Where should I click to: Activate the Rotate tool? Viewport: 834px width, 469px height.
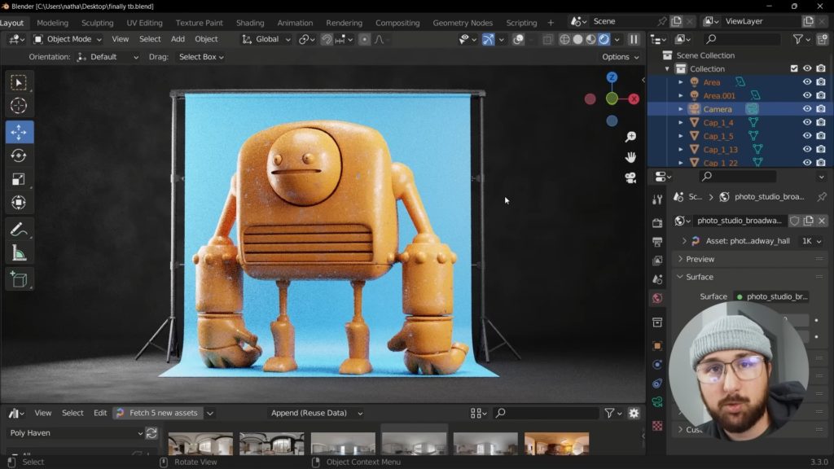click(19, 156)
